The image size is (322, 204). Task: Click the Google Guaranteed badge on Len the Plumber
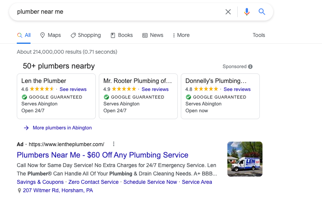coord(52,97)
